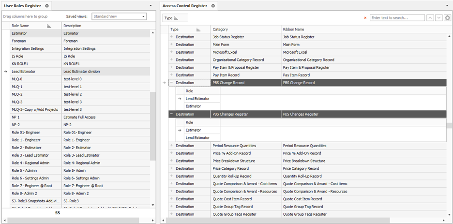The height and width of the screenshot is (224, 453).
Task: Go to next search result arrow
Action: pos(438,18)
